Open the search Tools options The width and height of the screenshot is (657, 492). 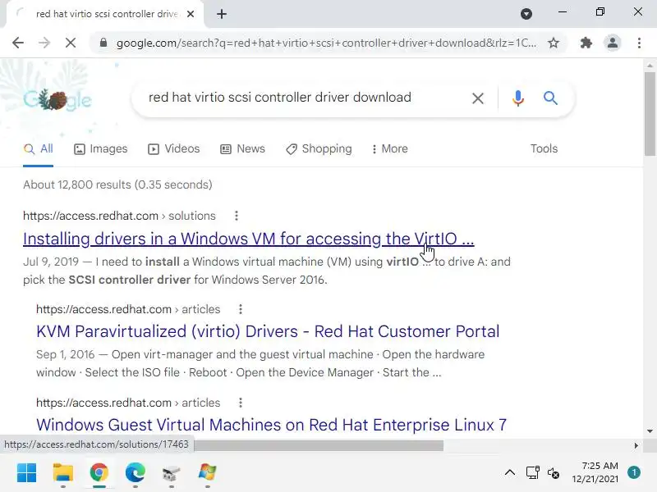click(x=544, y=149)
